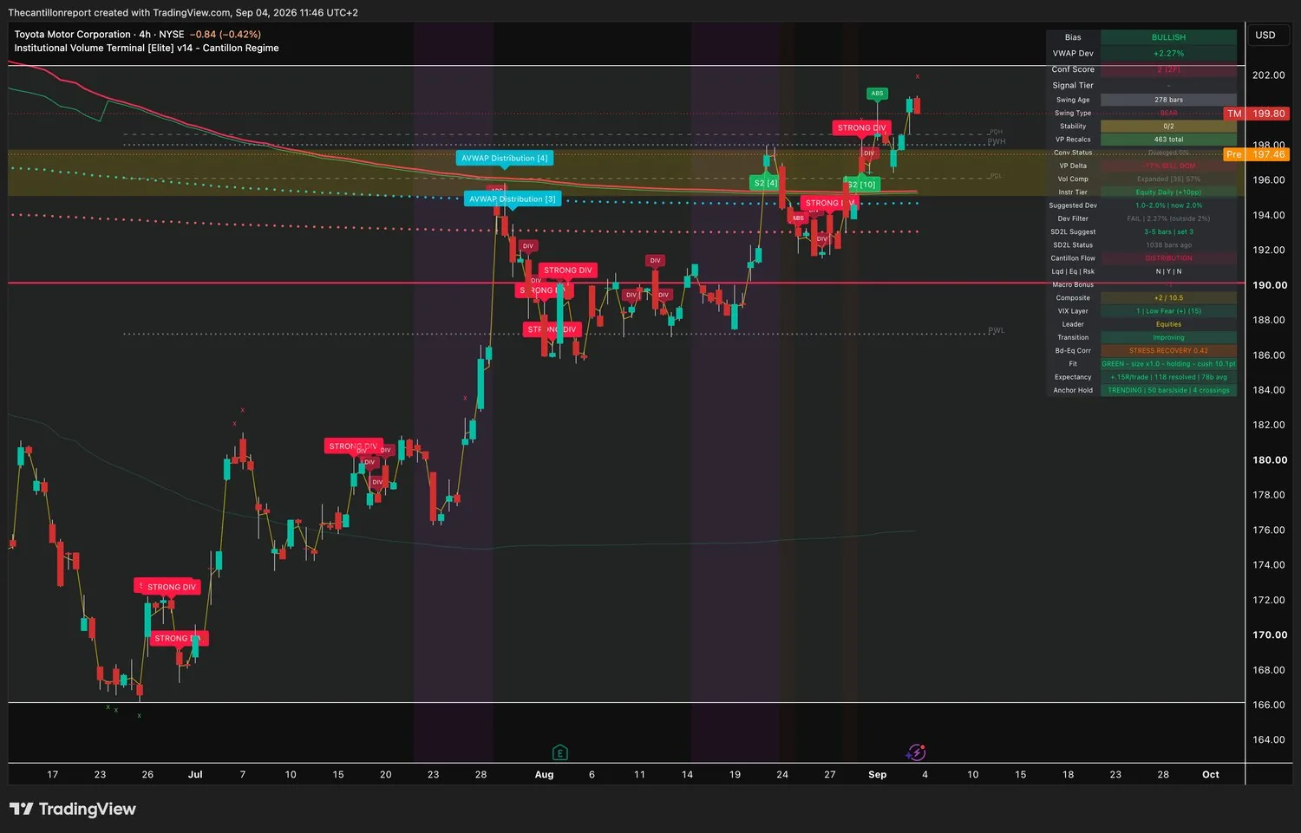Click the DIV label above the Aug 14 candles
The image size is (1301, 833).
[x=655, y=260]
